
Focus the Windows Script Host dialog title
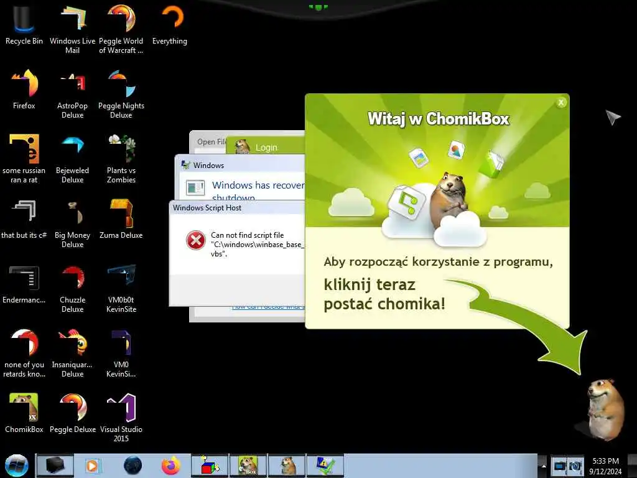[x=207, y=208]
